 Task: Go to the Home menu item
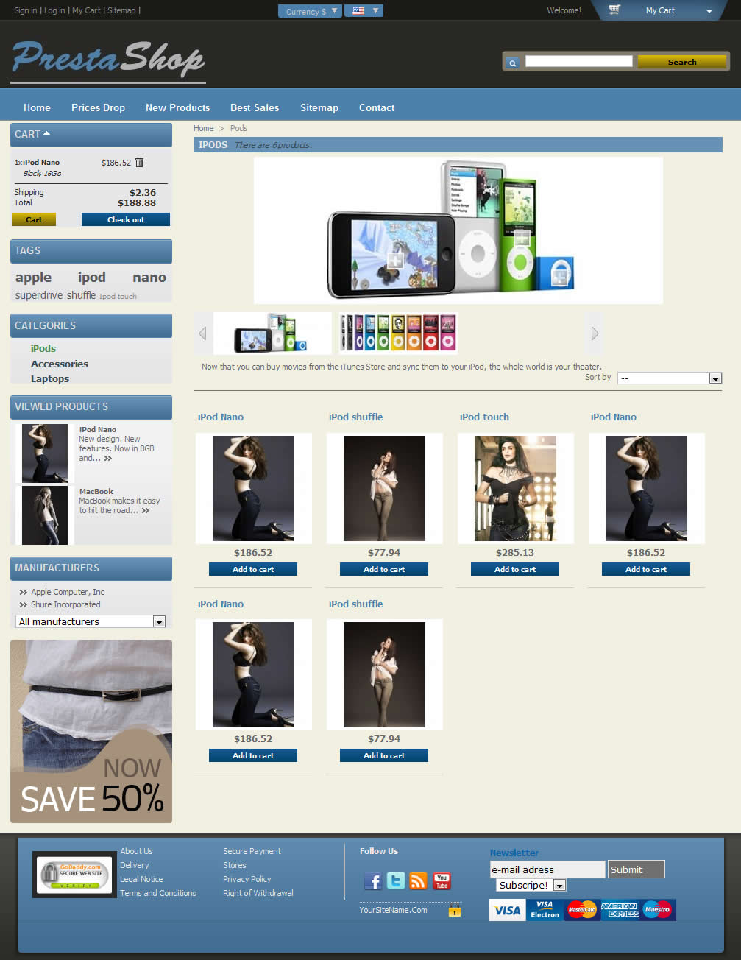coord(37,107)
